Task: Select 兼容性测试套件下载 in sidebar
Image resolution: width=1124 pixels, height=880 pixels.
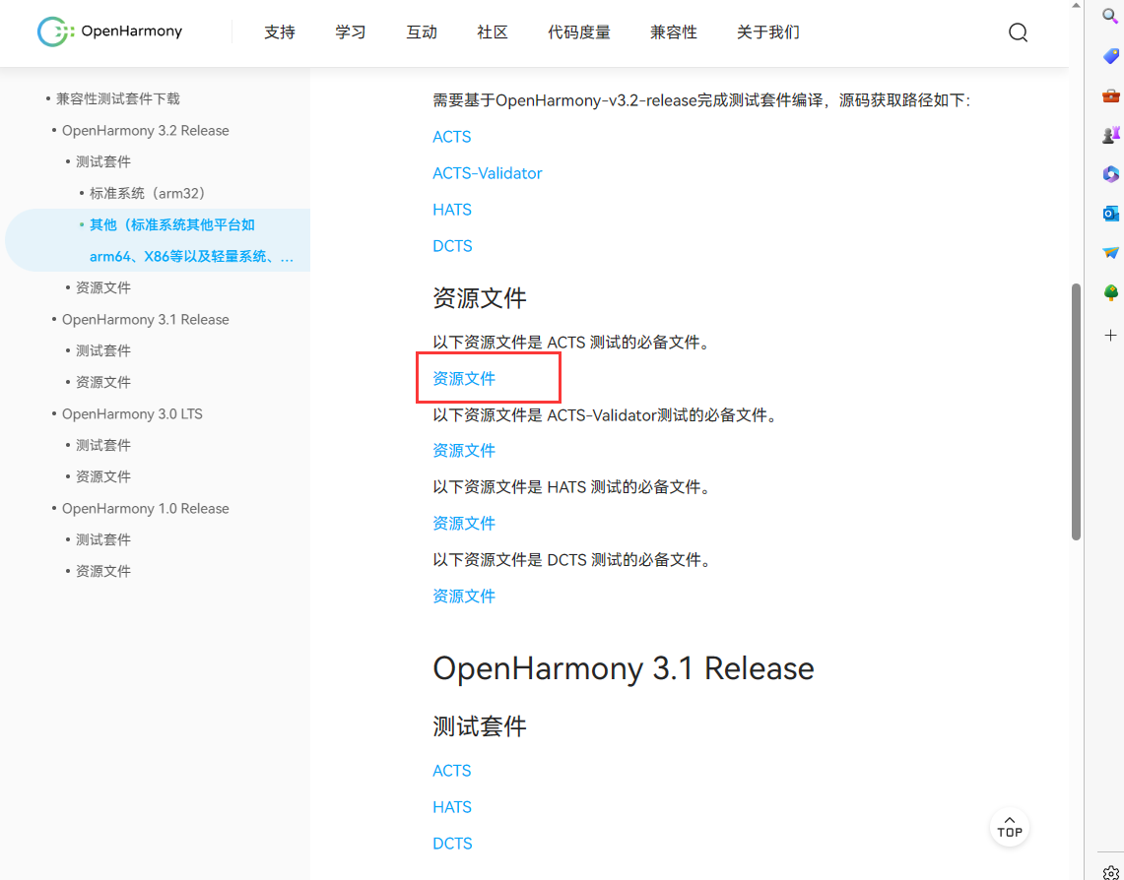Action: tap(117, 98)
